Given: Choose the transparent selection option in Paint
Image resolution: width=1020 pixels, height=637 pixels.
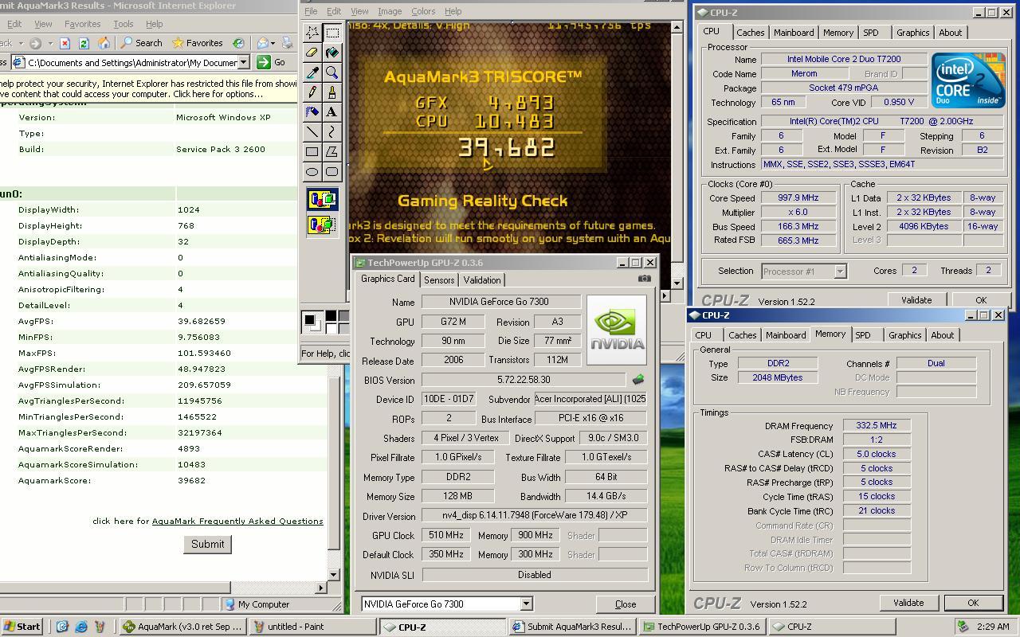Looking at the screenshot, I should 322,225.
